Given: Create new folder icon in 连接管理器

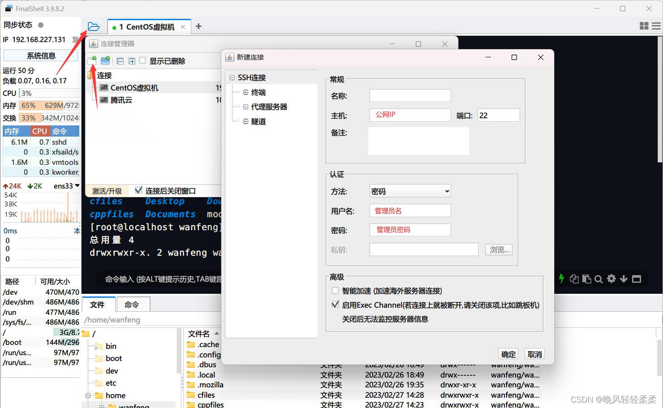Looking at the screenshot, I should click(105, 60).
